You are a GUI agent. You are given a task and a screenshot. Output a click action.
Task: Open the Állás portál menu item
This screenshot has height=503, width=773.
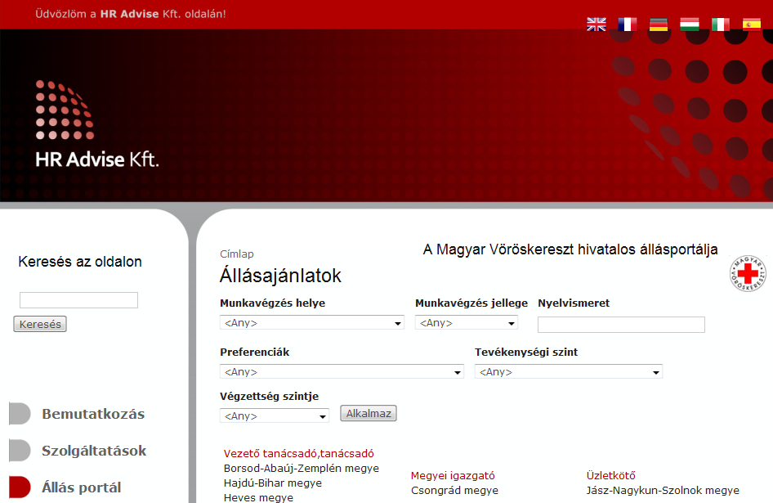pos(82,487)
